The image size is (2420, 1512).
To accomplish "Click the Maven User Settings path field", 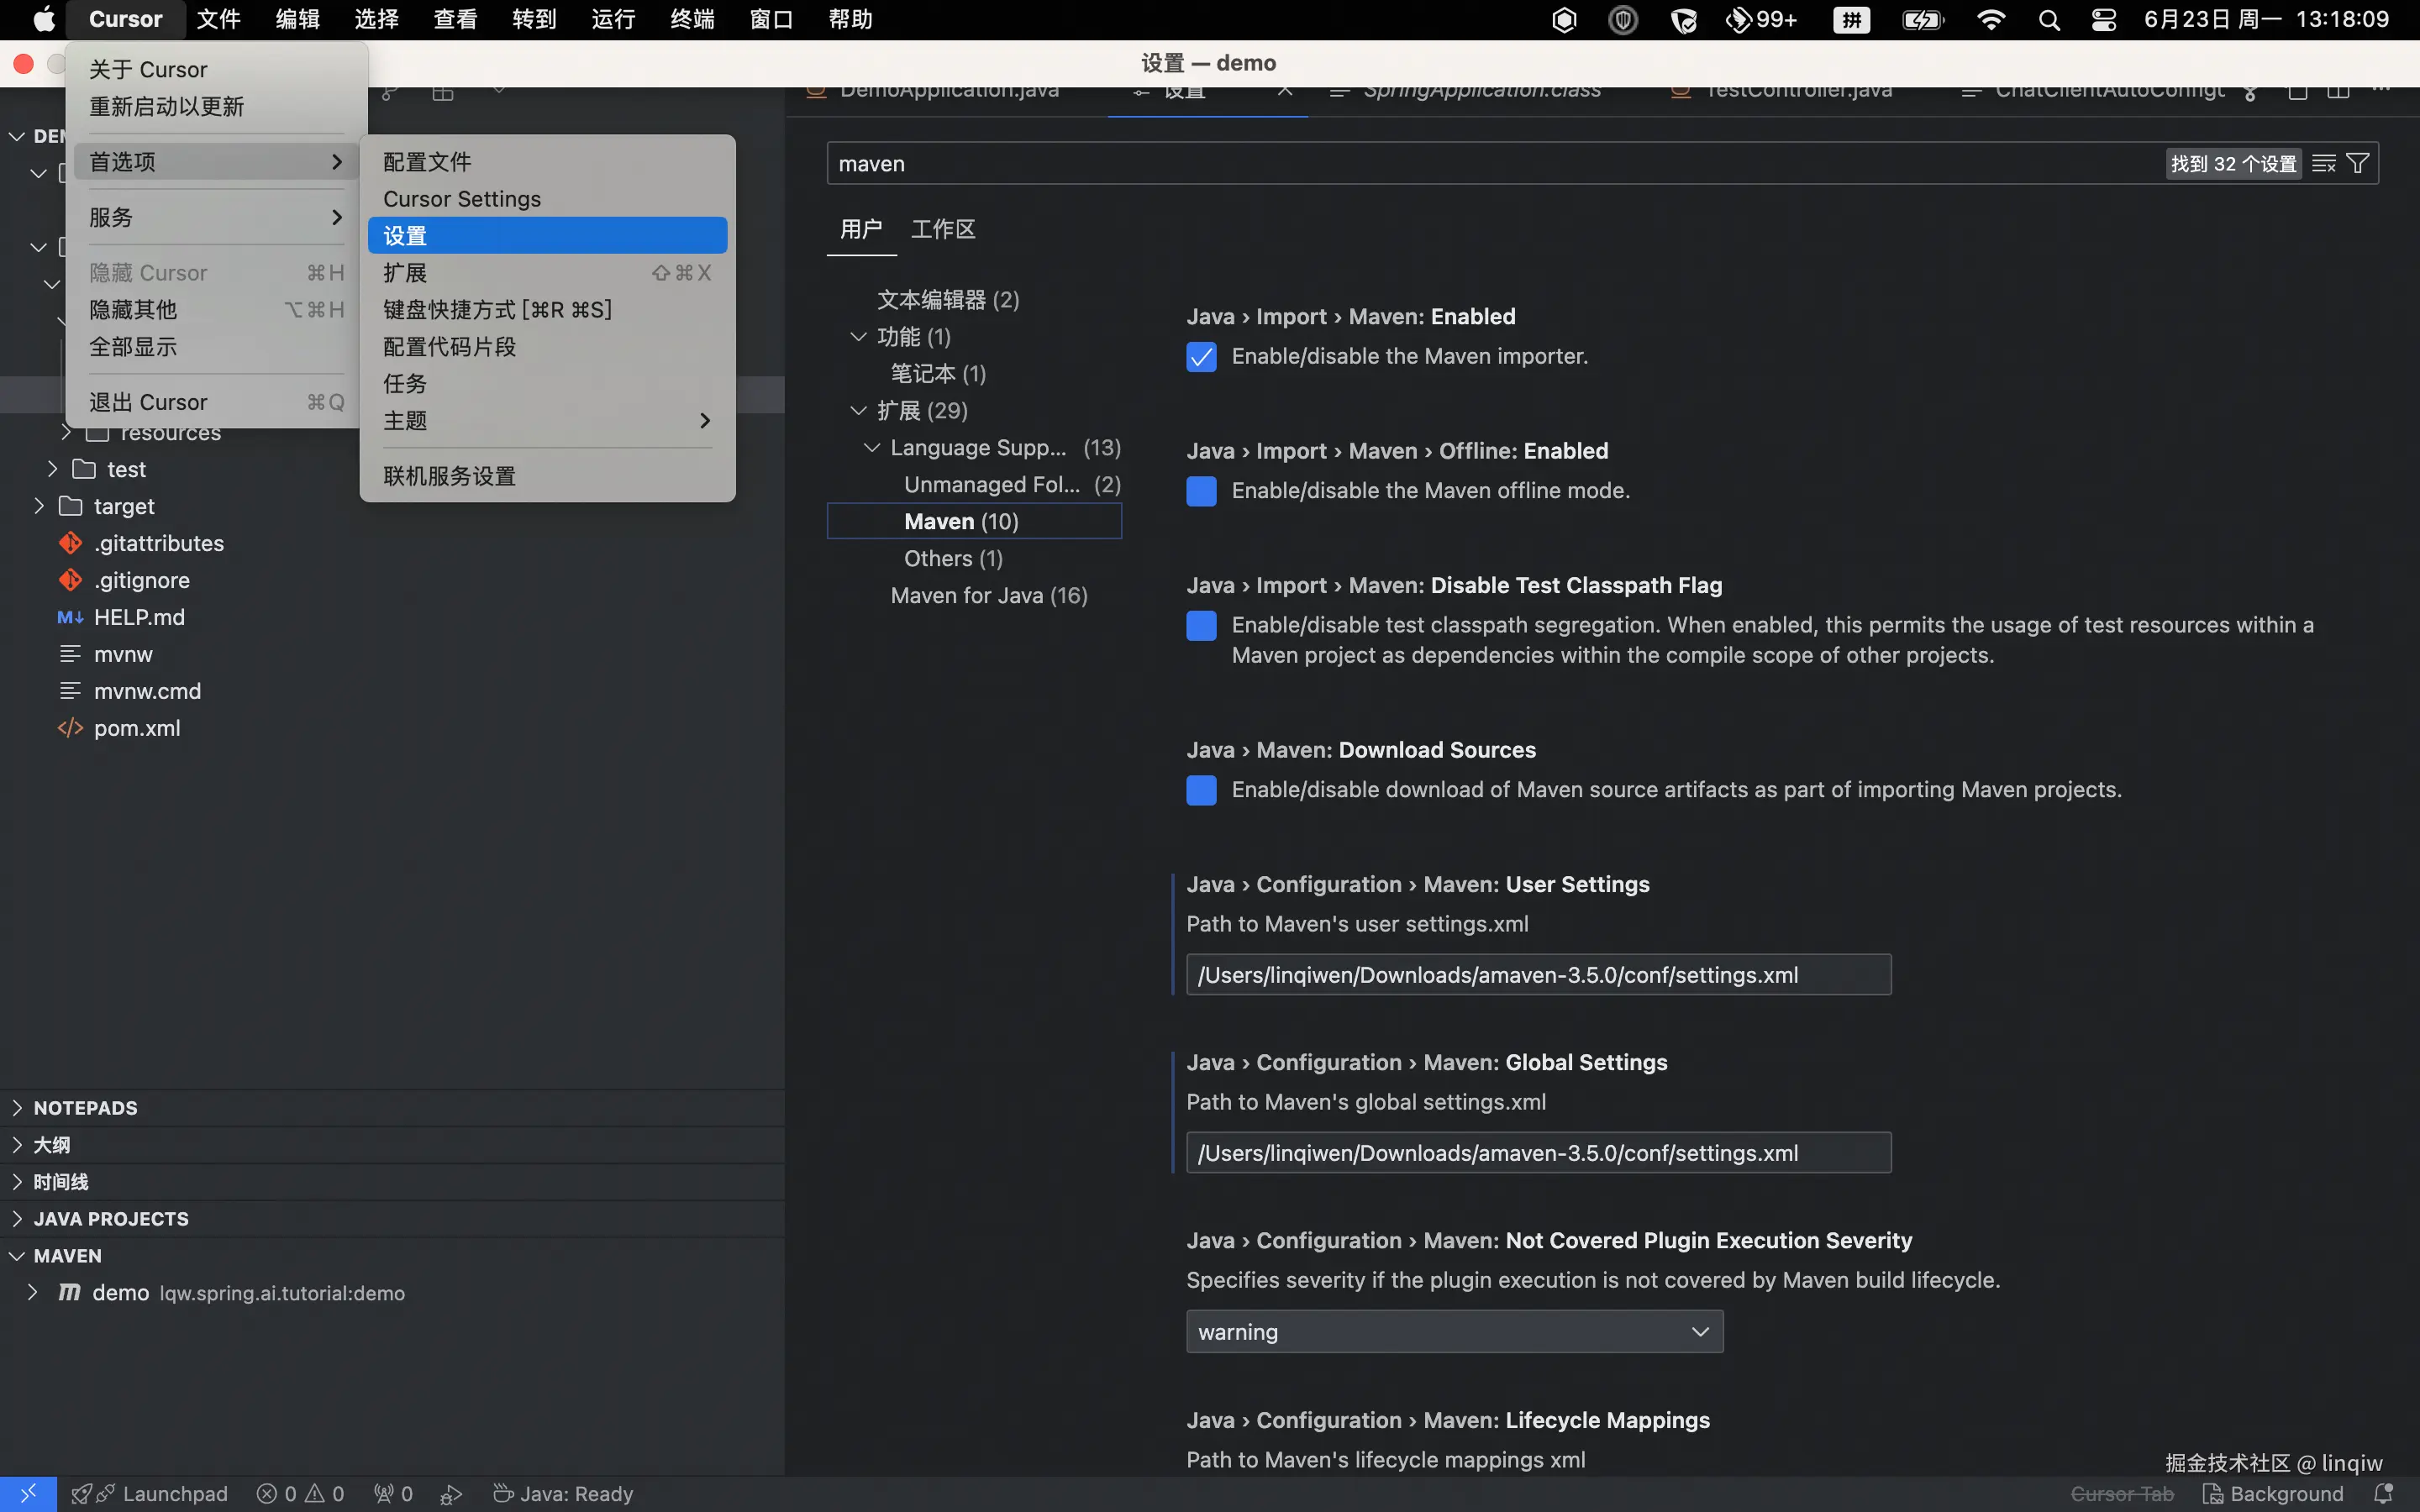I will (x=1537, y=974).
